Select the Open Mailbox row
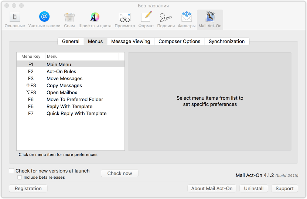The image size is (307, 199). pyautogui.click(x=71, y=93)
